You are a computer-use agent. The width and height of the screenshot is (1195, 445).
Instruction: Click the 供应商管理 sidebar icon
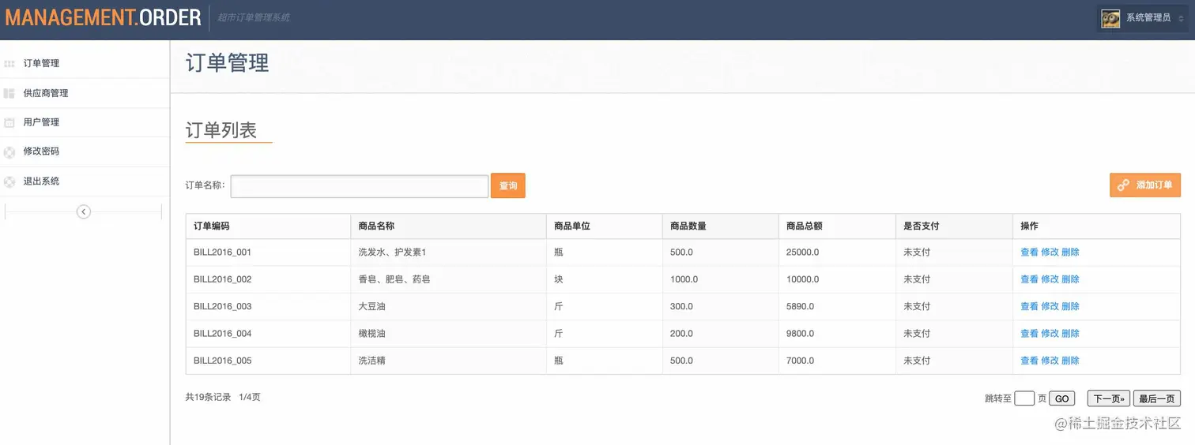(x=9, y=93)
